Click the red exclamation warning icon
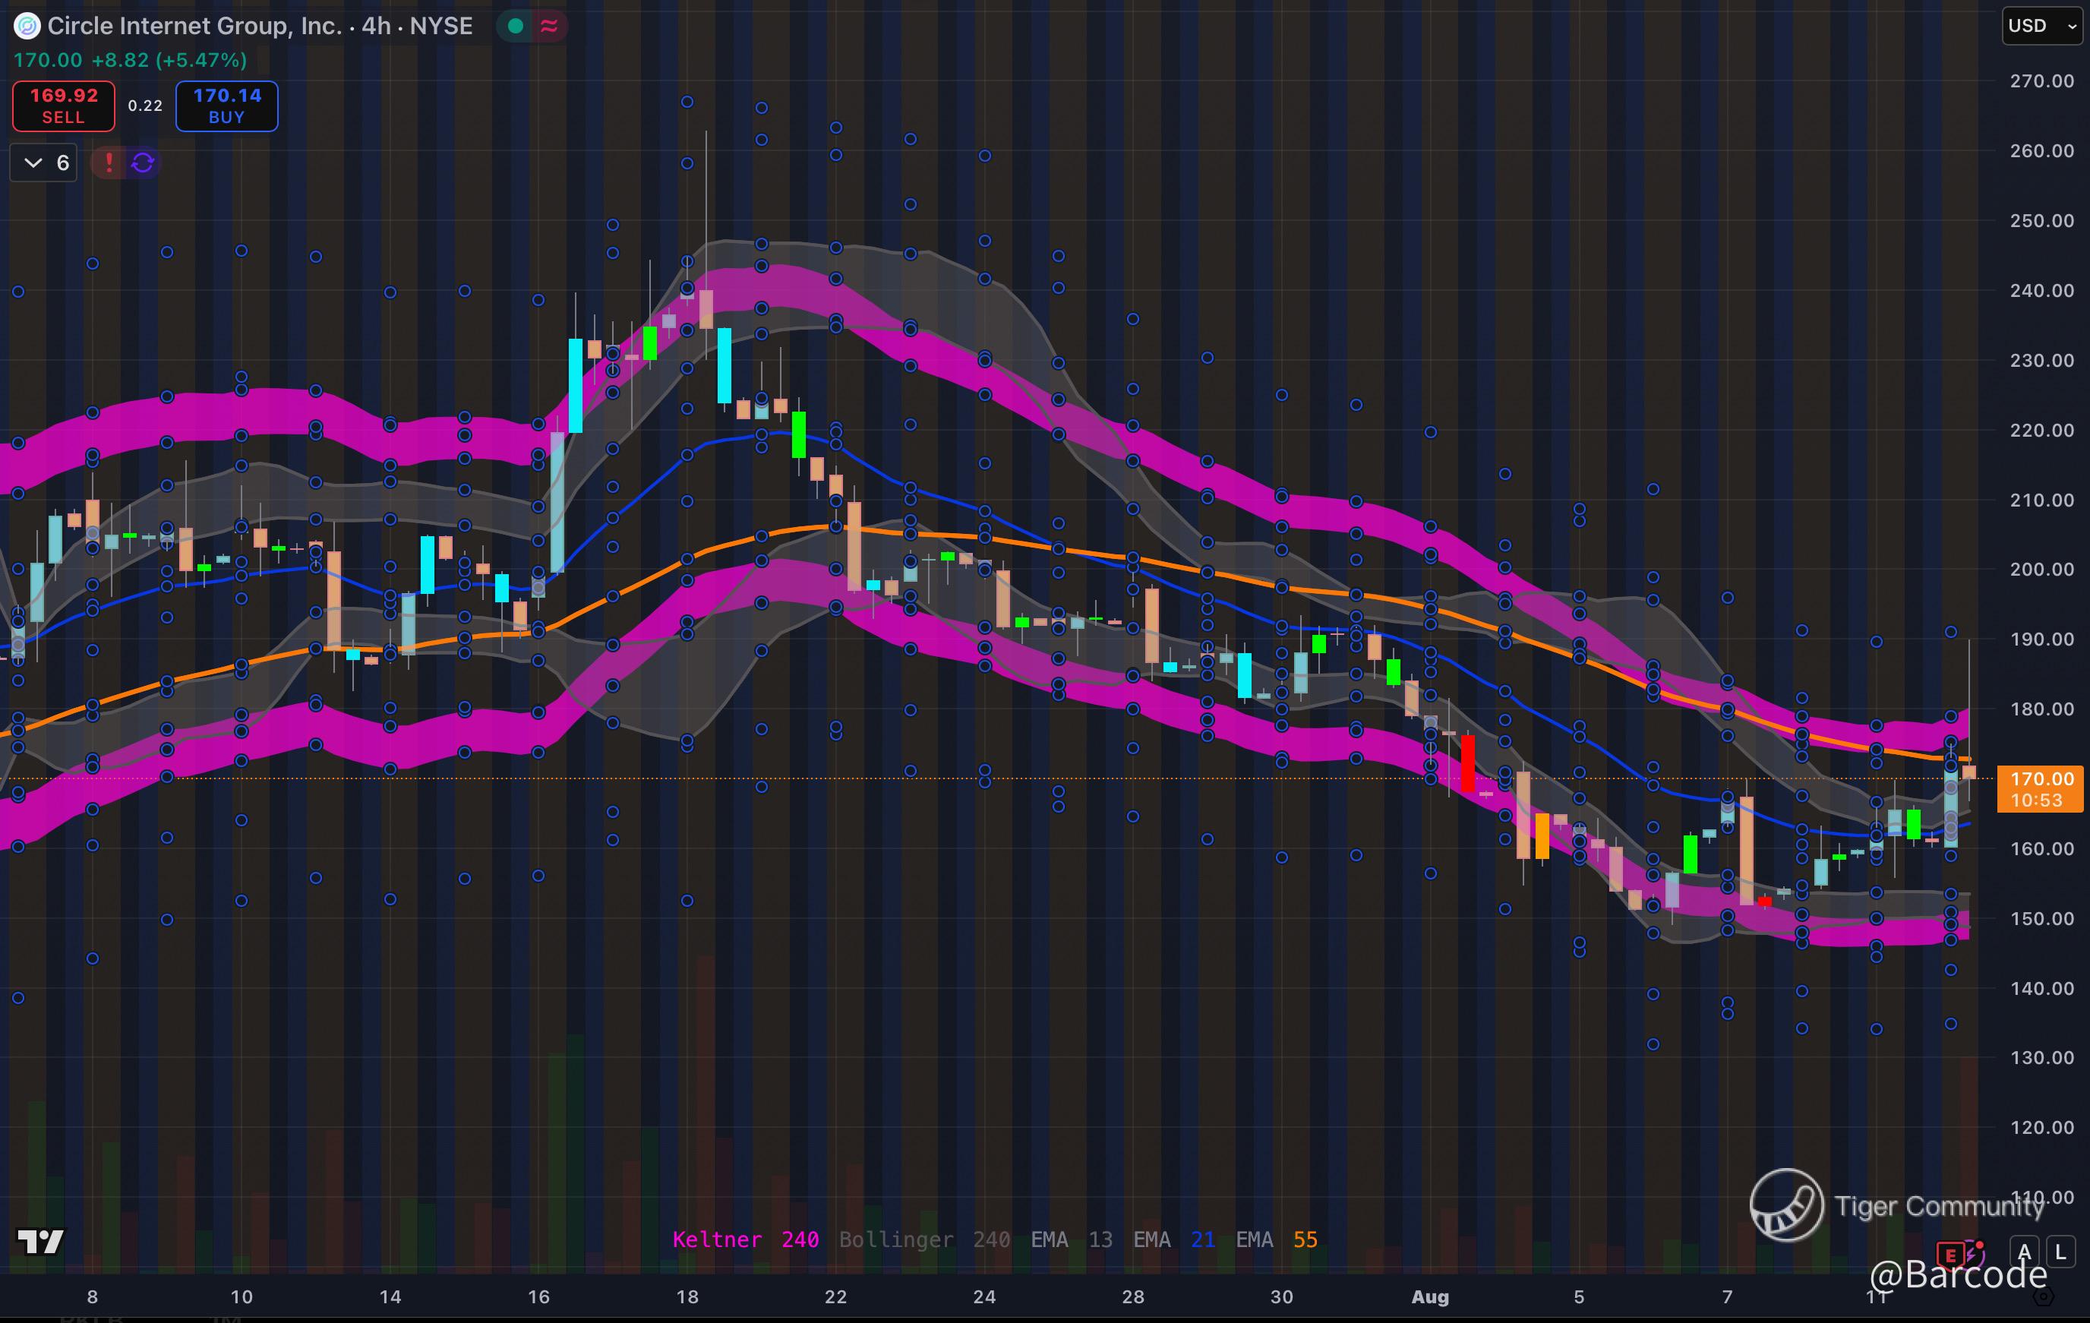 (x=109, y=163)
